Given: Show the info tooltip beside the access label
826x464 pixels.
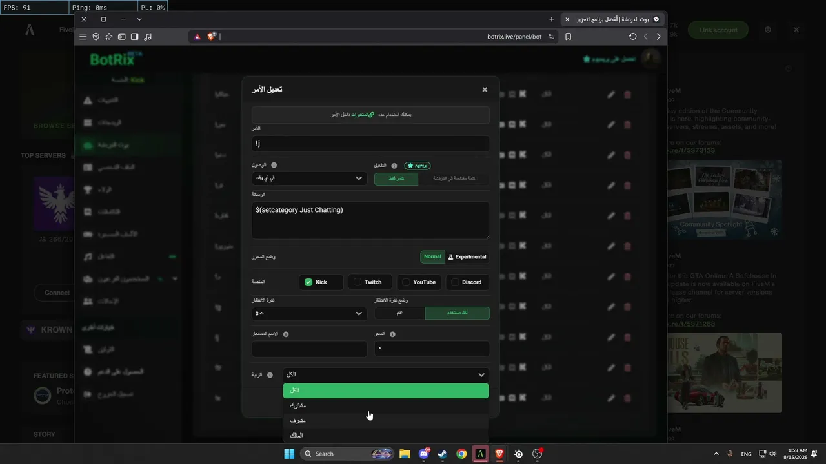Looking at the screenshot, I should tap(274, 166).
